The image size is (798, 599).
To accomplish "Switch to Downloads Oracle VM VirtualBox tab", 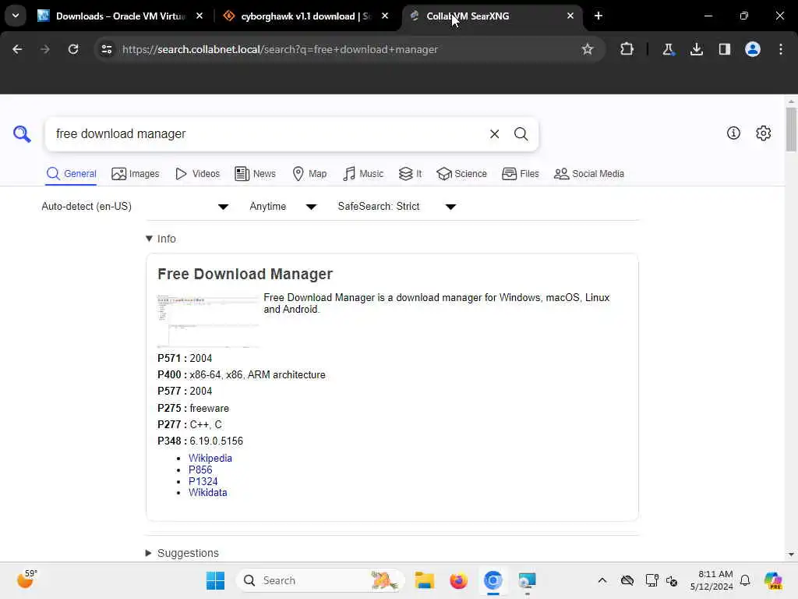I will click(121, 16).
